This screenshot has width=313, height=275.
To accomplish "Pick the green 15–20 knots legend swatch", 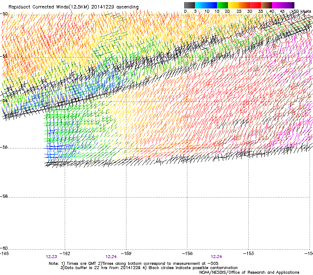I will click(222, 5).
